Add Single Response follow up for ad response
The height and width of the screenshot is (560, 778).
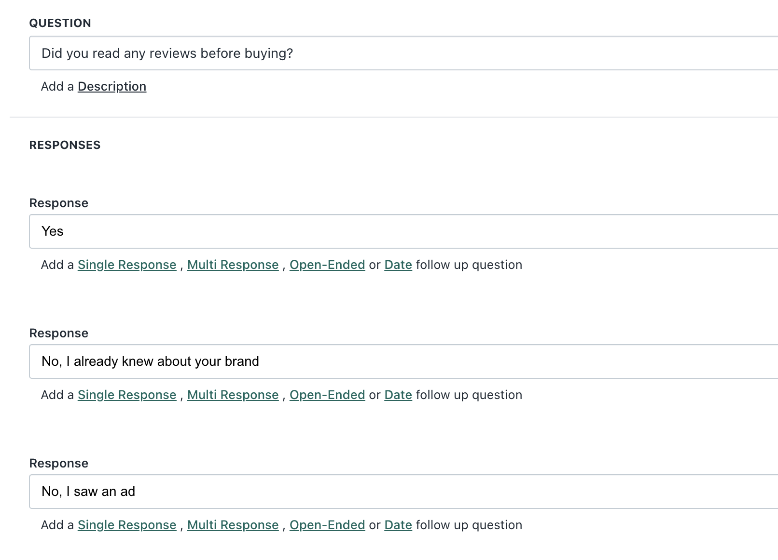(127, 525)
